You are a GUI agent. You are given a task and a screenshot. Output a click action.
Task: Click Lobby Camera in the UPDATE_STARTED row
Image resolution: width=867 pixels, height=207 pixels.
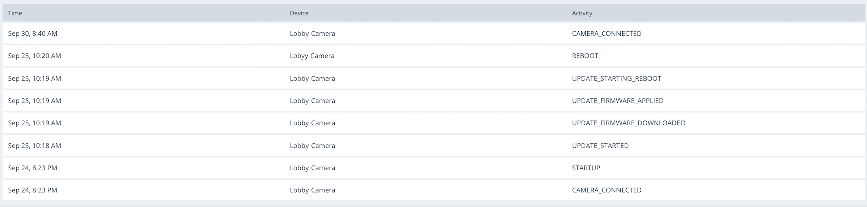click(313, 146)
